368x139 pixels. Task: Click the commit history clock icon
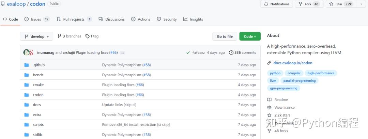tap(231, 52)
